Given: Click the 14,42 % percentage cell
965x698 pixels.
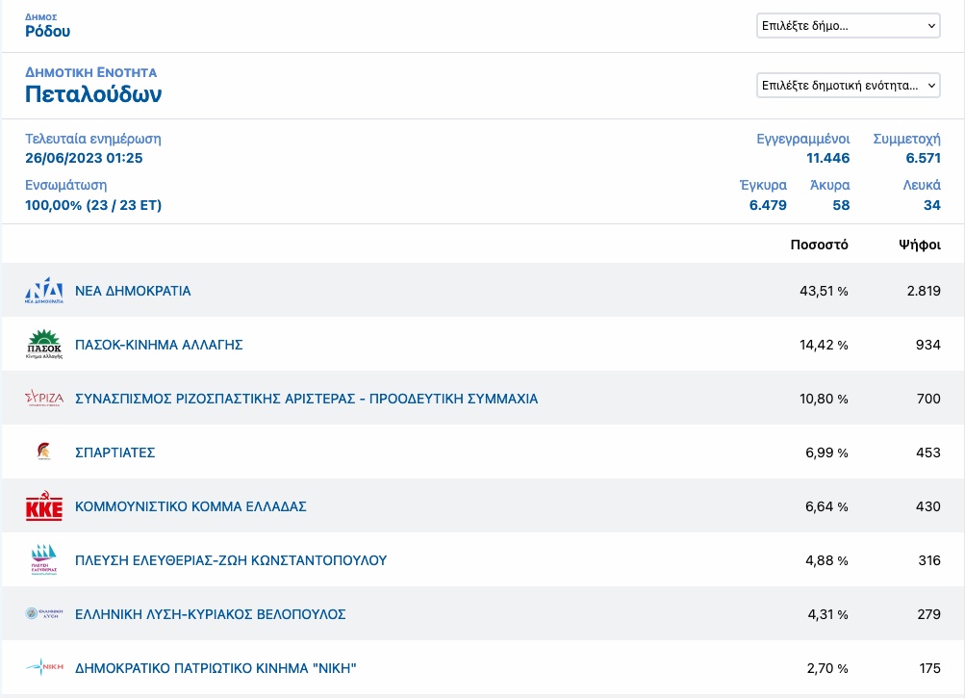Looking at the screenshot, I should 824,345.
